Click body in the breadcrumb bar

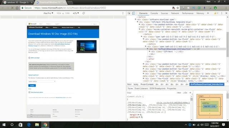136,84
